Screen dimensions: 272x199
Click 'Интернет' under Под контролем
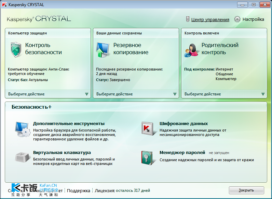tap(224, 69)
